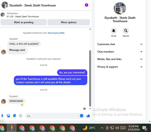Click the 'Message sent' bubble
This screenshot has width=151, height=132.
pyautogui.click(x=17, y=51)
